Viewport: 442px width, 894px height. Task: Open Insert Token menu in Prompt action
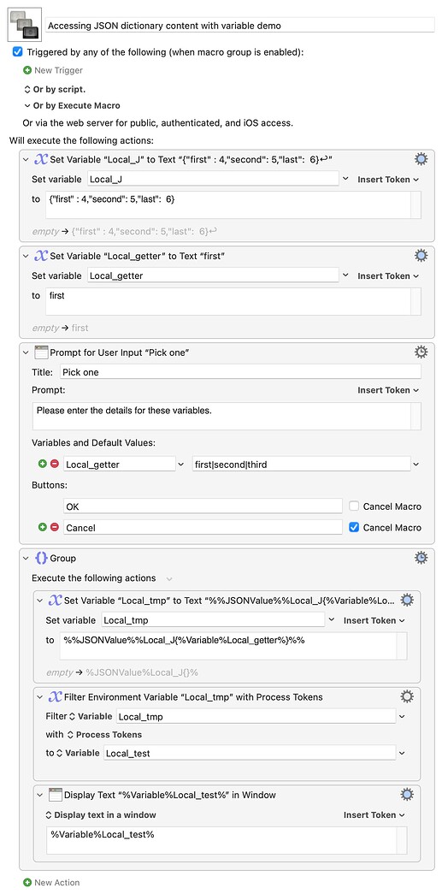pos(388,390)
